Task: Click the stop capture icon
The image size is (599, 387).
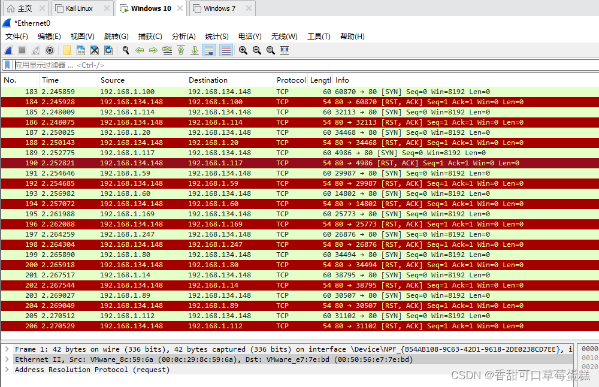Action: 21,50
